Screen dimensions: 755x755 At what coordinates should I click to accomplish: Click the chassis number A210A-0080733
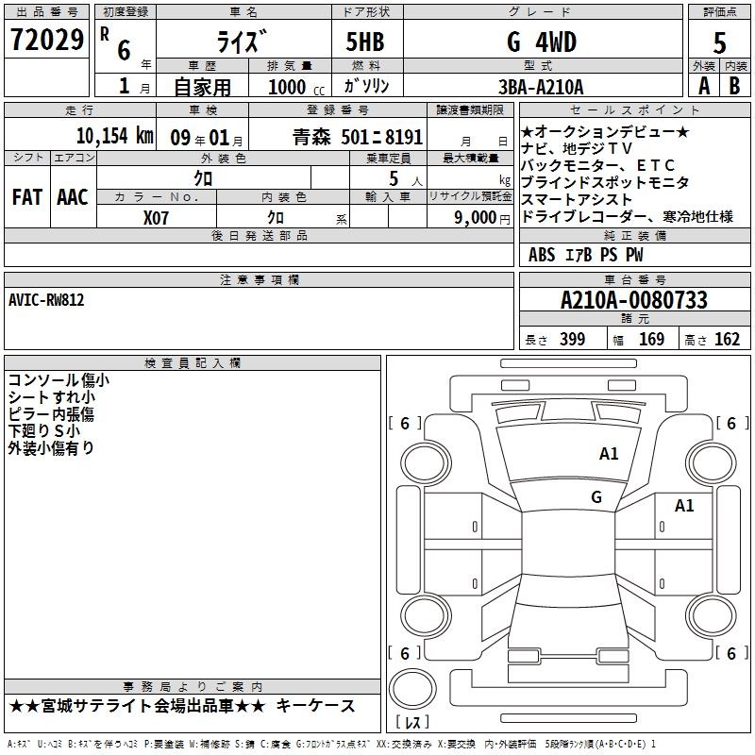pyautogui.click(x=633, y=300)
